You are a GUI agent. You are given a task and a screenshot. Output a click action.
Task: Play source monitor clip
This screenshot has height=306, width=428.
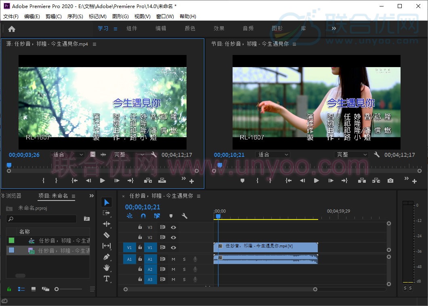pyautogui.click(x=103, y=181)
